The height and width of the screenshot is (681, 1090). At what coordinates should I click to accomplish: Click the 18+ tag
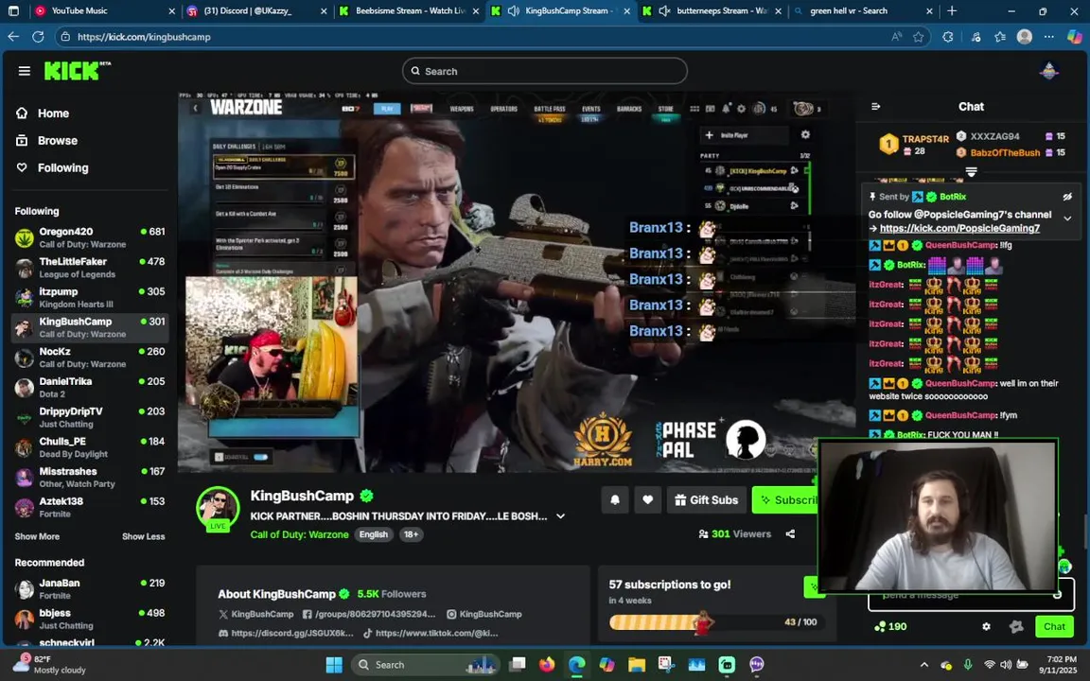(411, 534)
